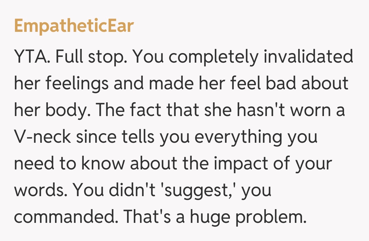Open the EmpatheticEar user profile

point(74,26)
